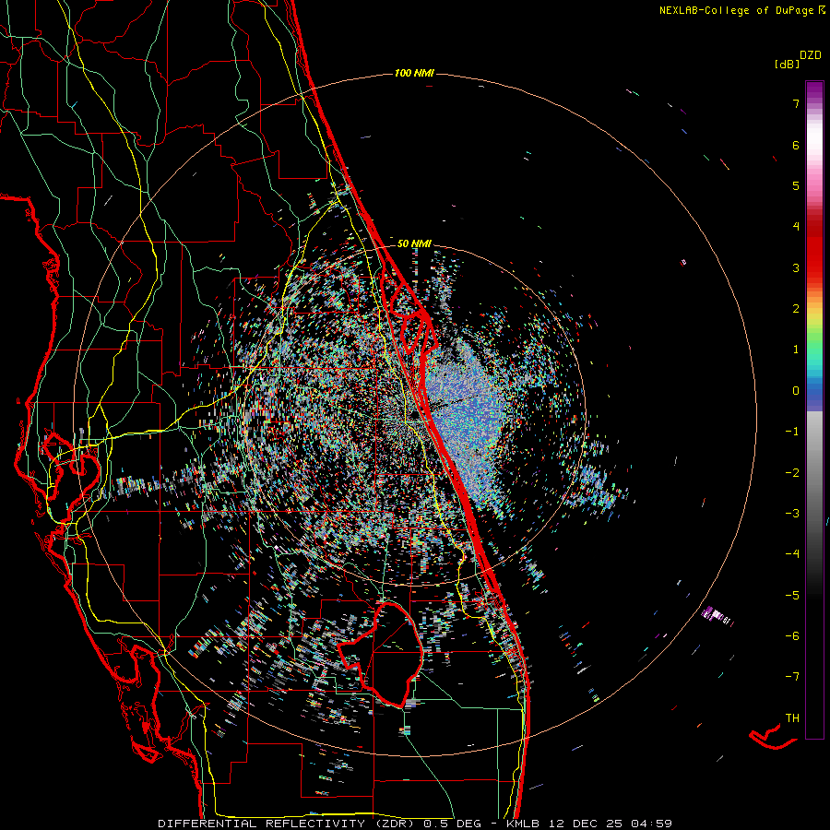Select the "-5" label on the scale
This screenshot has height=830, width=830.
792,596
